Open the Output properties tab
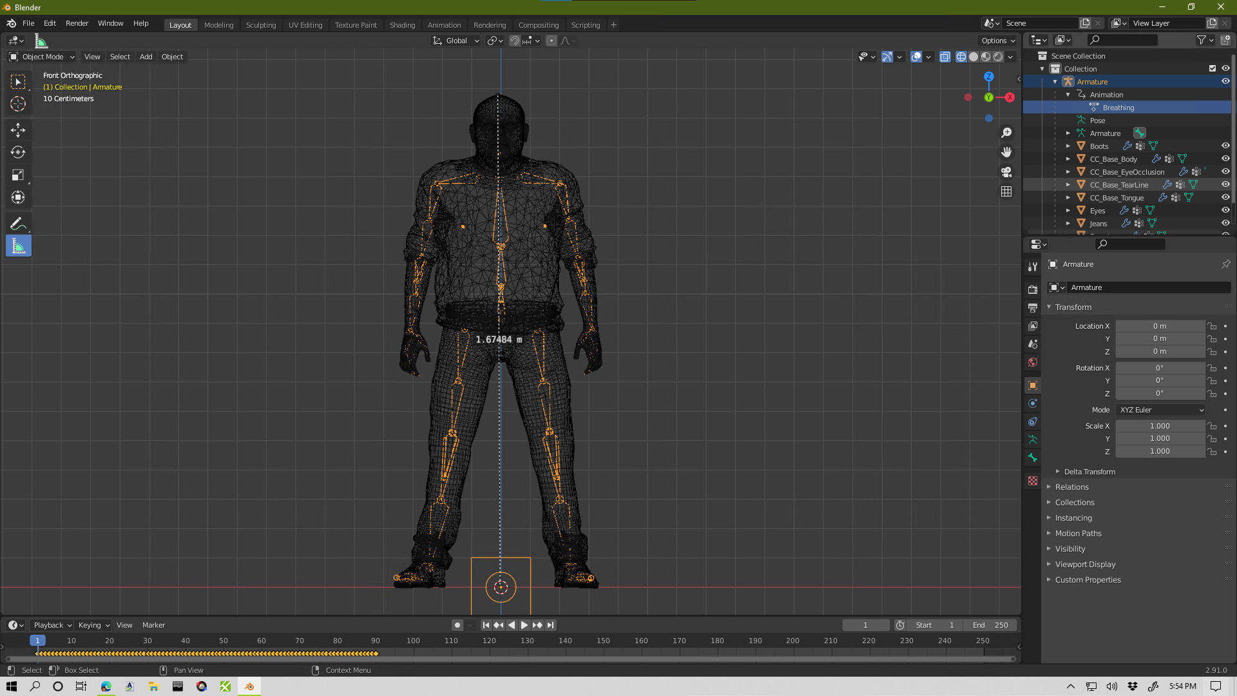This screenshot has width=1237, height=696. click(x=1033, y=307)
